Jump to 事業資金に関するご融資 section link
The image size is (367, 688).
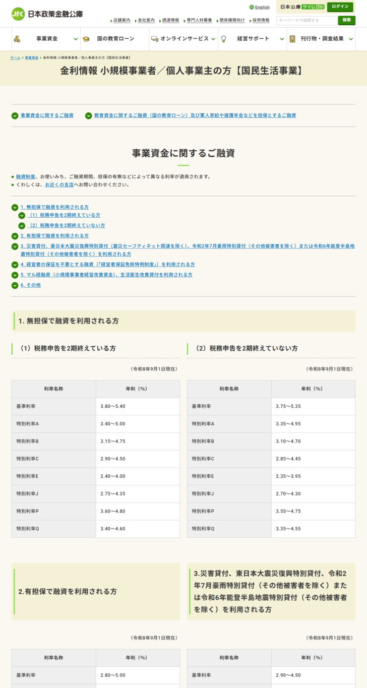point(47,115)
